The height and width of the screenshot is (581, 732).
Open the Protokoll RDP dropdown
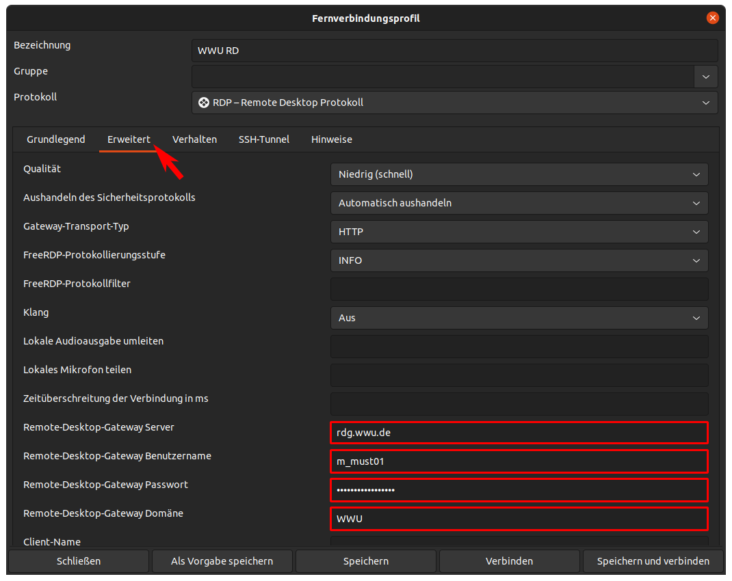pos(454,103)
